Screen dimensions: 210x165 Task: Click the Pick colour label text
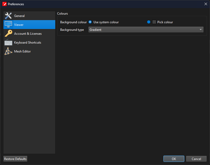click(165, 22)
